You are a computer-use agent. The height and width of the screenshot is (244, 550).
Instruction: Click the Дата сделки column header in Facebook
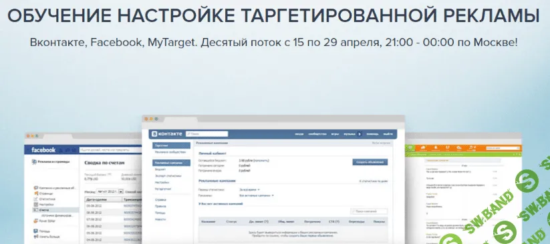coord(104,199)
